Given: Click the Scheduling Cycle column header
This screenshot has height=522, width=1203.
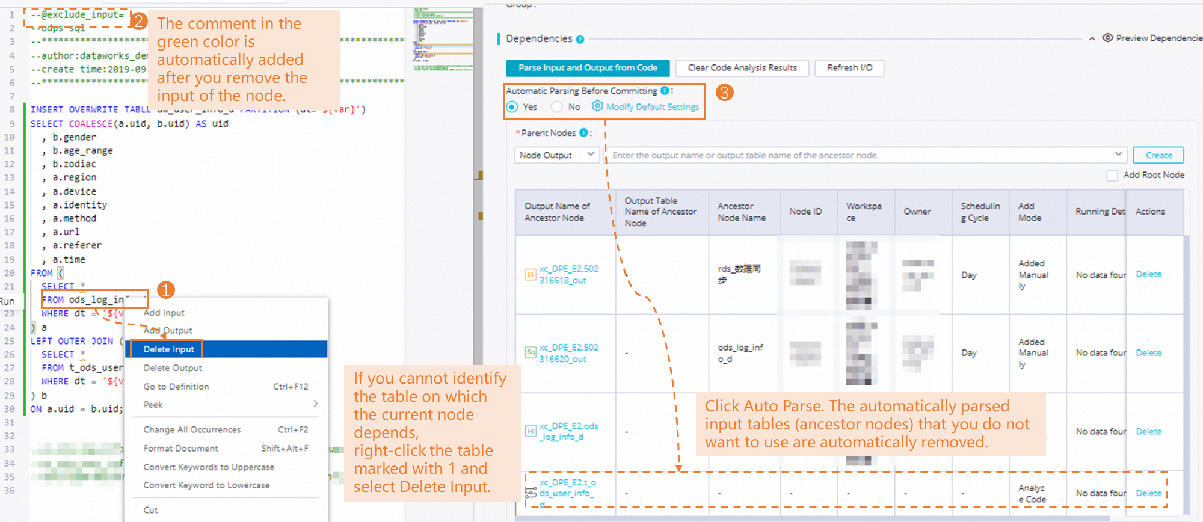Looking at the screenshot, I should coord(980,212).
